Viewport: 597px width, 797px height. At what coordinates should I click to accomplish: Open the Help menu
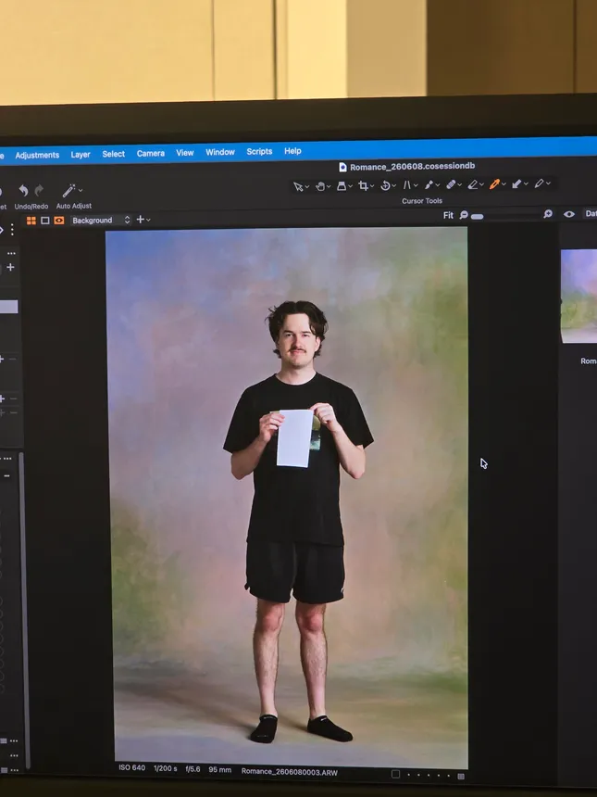tap(292, 151)
